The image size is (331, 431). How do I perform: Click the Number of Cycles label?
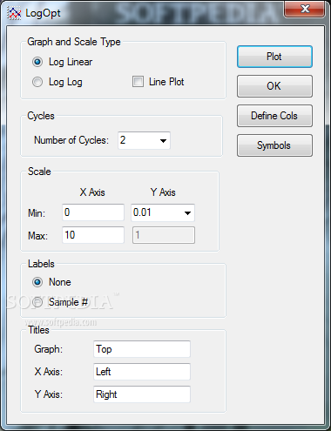(x=71, y=140)
